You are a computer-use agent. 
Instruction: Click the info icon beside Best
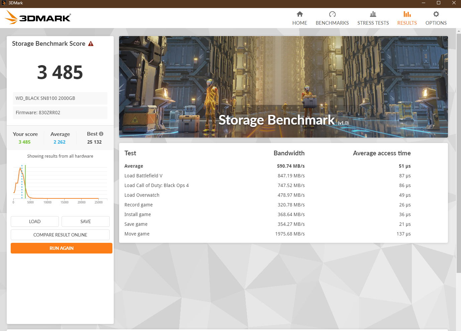[x=101, y=134]
